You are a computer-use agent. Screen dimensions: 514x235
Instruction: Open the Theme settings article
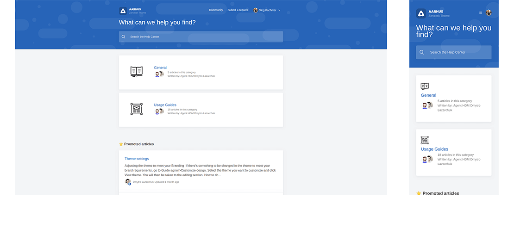(x=137, y=159)
